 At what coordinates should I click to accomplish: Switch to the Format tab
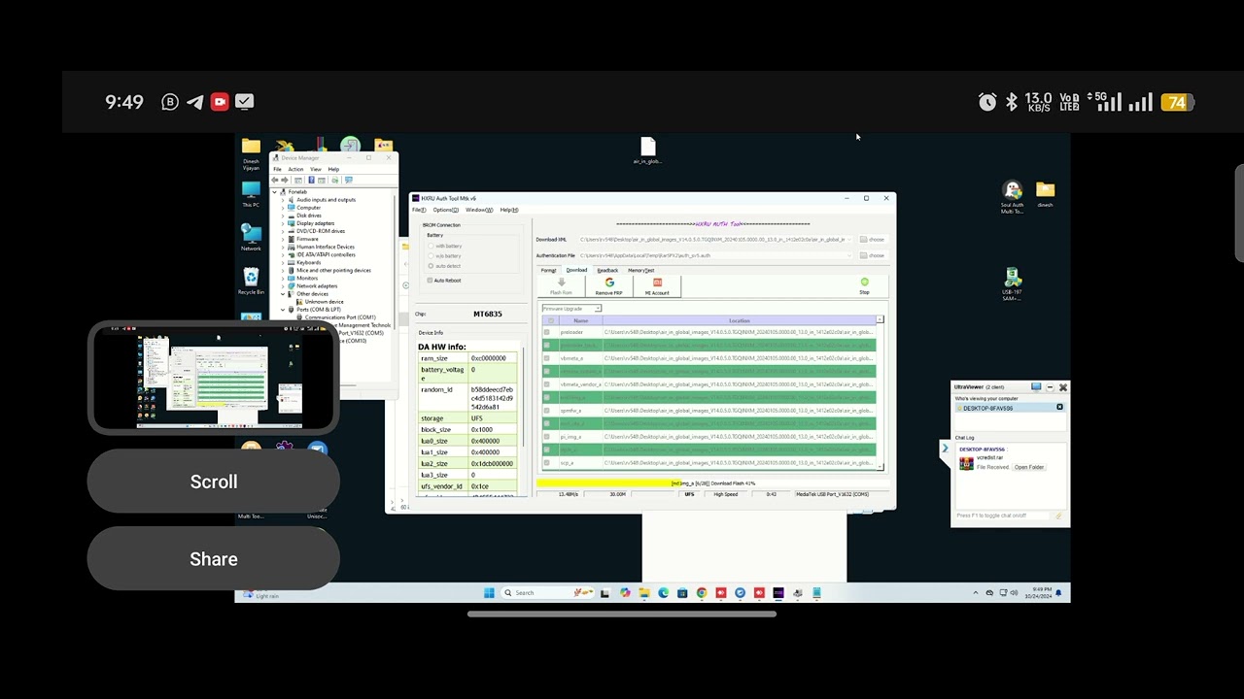548,270
